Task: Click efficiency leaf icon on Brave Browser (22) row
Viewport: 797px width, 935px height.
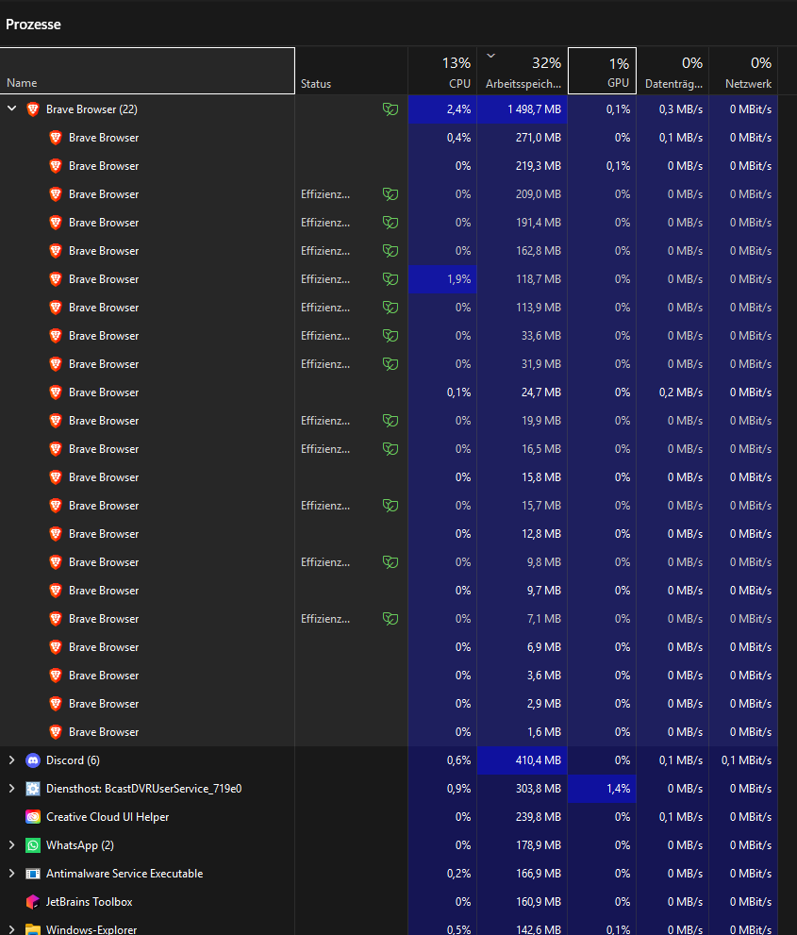Action: point(390,109)
